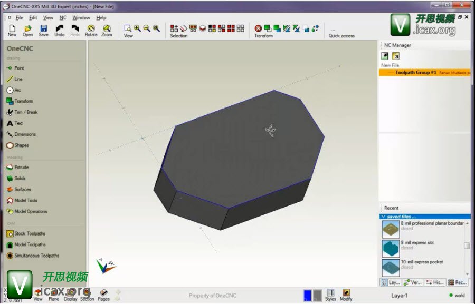Click the Undo toolbar icon
Image resolution: width=475 pixels, height=304 pixels.
(x=60, y=31)
